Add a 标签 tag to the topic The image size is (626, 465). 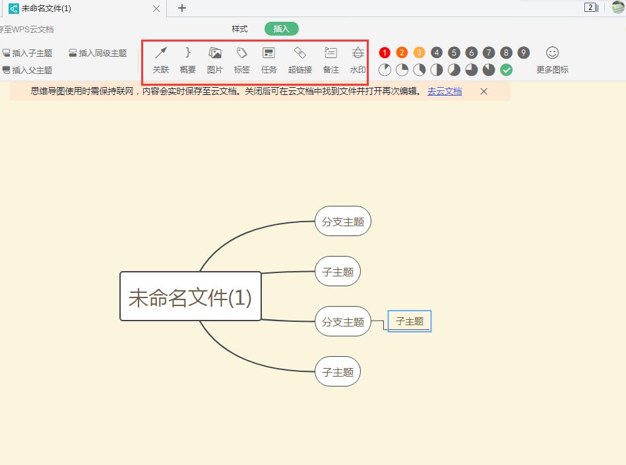pos(241,60)
